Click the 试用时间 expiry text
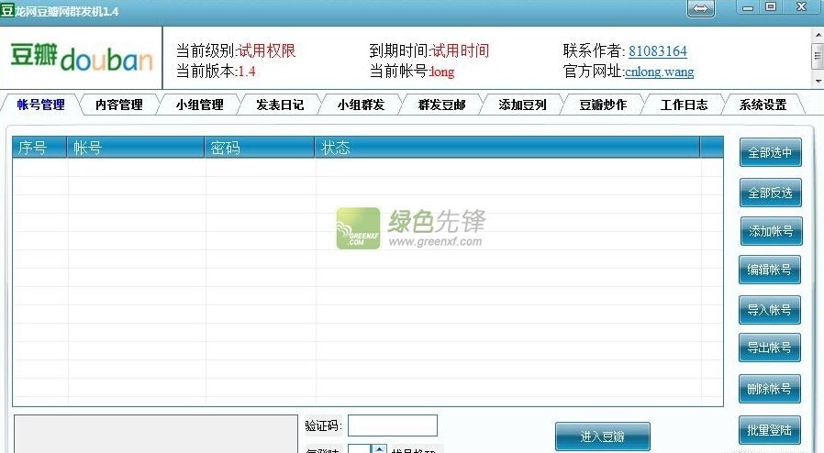Viewport: 824px width, 453px height. pos(461,51)
